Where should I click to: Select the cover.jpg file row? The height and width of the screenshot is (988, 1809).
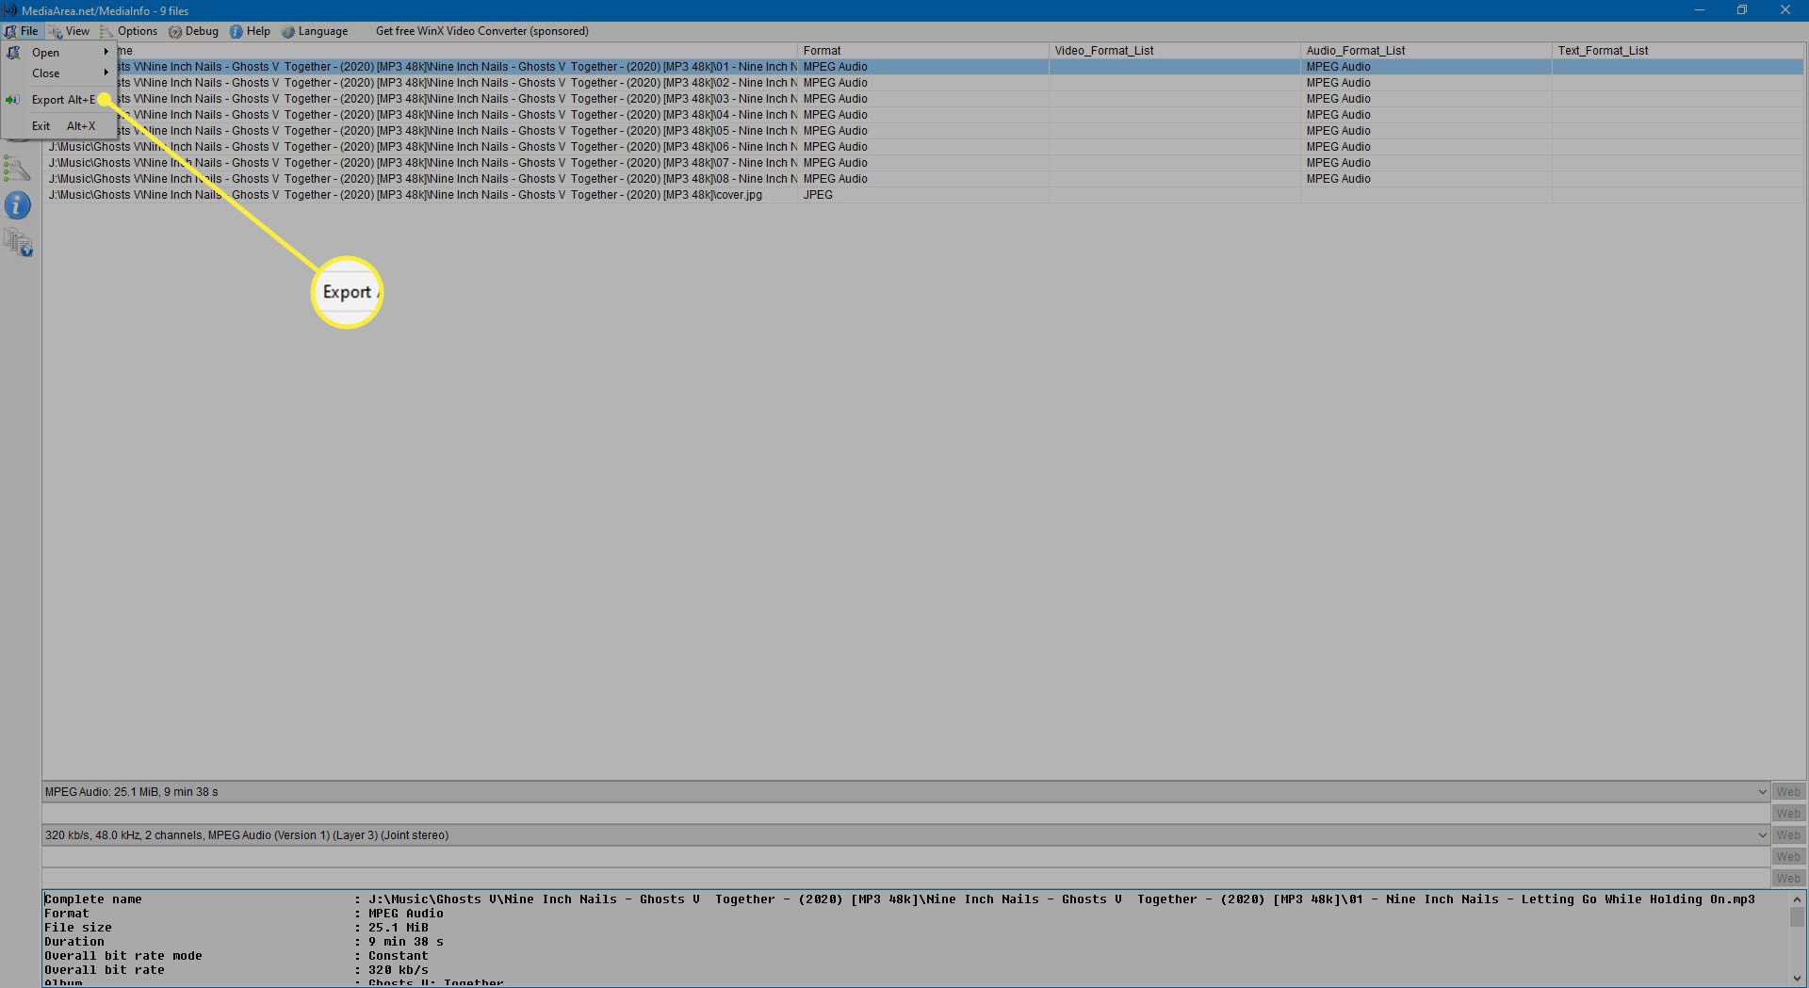(922, 195)
